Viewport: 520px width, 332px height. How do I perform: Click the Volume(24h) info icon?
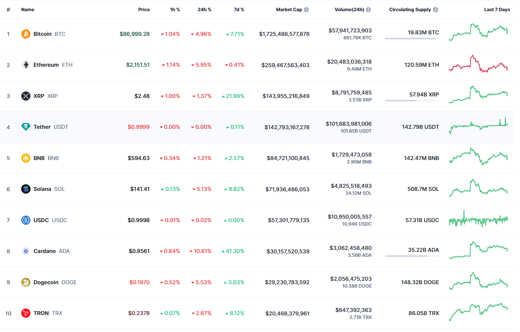pyautogui.click(x=368, y=10)
